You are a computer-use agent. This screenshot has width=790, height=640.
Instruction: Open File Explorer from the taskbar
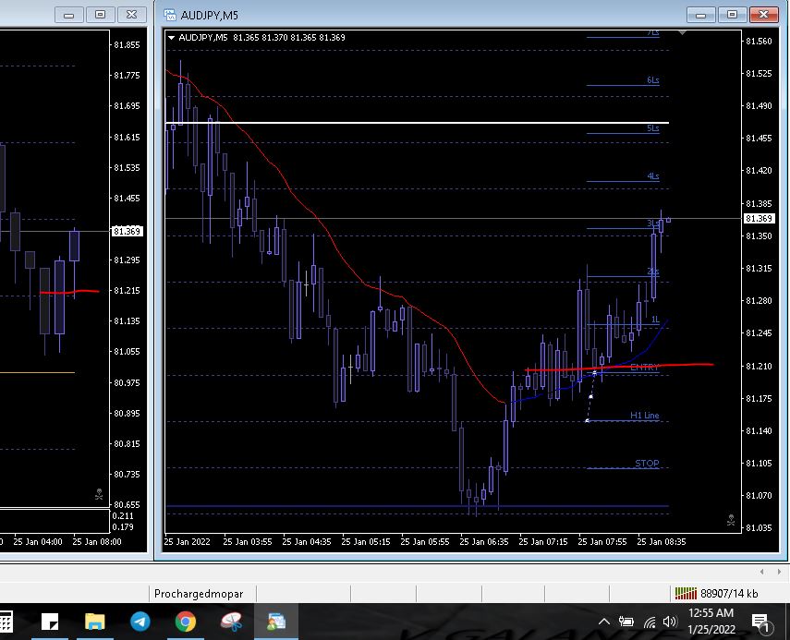coord(95,622)
